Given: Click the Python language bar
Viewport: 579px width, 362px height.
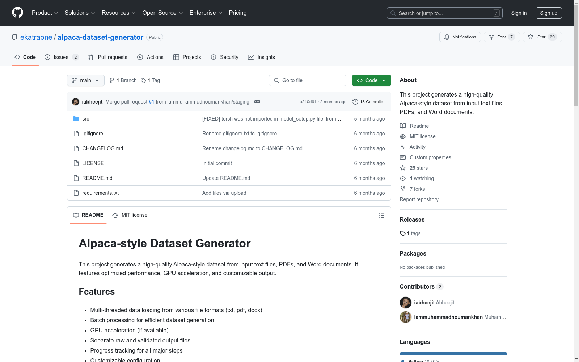Looking at the screenshot, I should pos(453,354).
